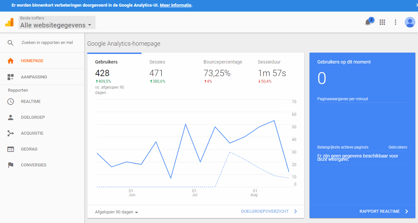Open the GEDRAG reports section
This screenshot has height=223, width=418.
coord(42,149)
